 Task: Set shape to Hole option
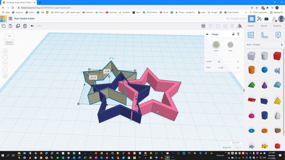point(230,45)
